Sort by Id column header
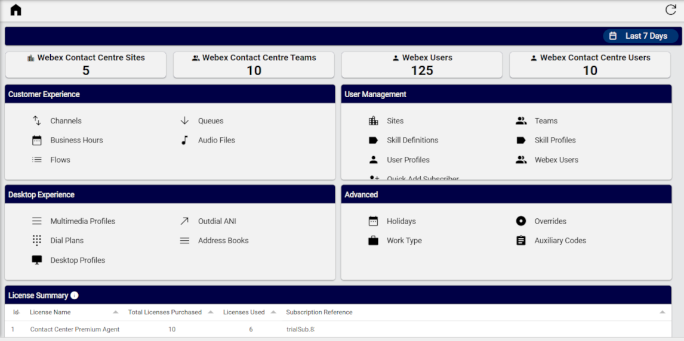The width and height of the screenshot is (684, 341). [x=16, y=312]
